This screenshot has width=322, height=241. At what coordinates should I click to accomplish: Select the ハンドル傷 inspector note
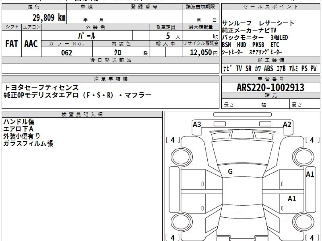click(x=19, y=122)
